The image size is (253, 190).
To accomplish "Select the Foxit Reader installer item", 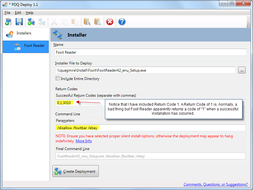I will pos(26,47).
